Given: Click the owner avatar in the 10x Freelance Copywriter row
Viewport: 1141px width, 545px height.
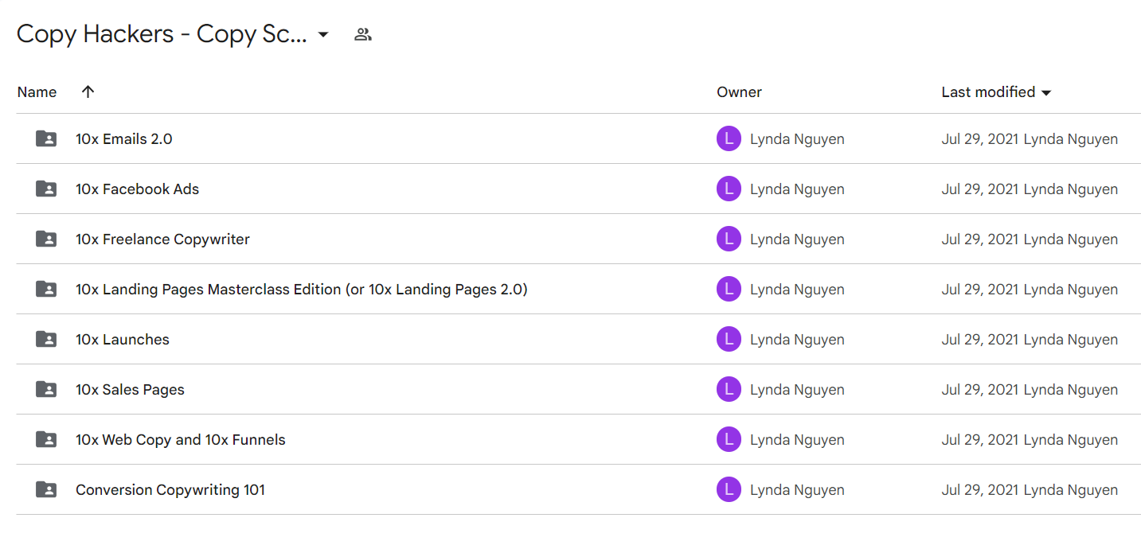Looking at the screenshot, I should tap(729, 239).
